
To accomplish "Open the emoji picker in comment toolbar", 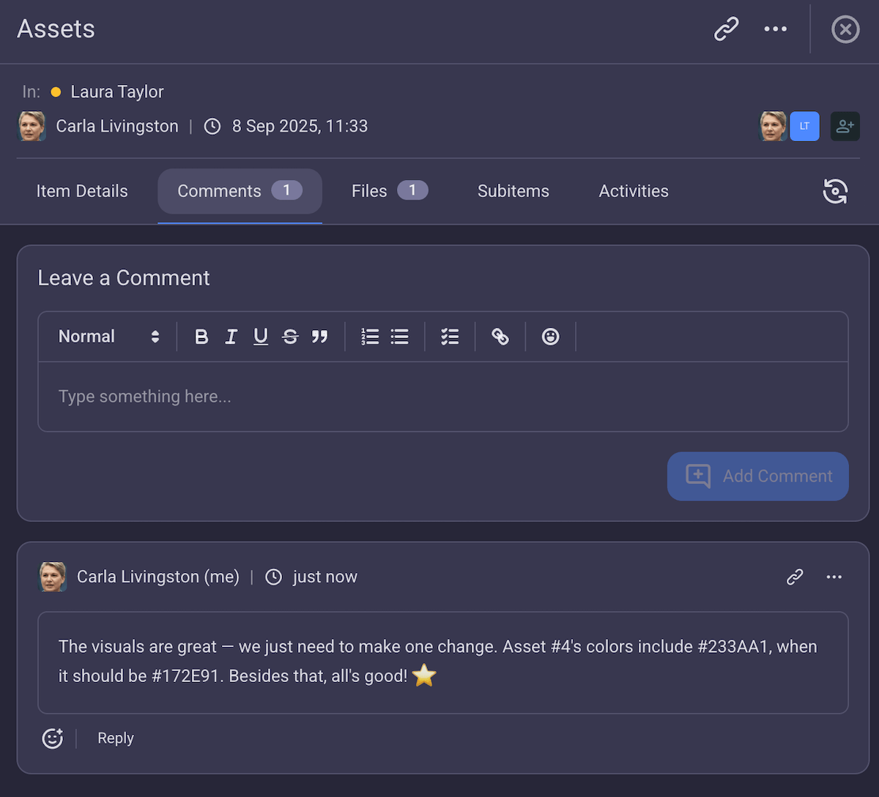I will (550, 336).
